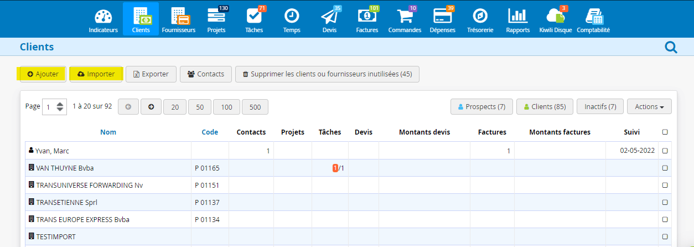
Task: Click the page number stepper arrows
Action: tap(61, 107)
